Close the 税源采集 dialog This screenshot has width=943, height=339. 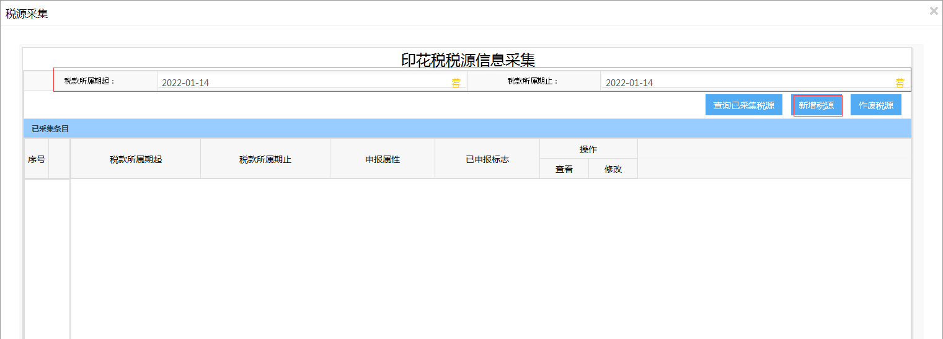pos(934,11)
